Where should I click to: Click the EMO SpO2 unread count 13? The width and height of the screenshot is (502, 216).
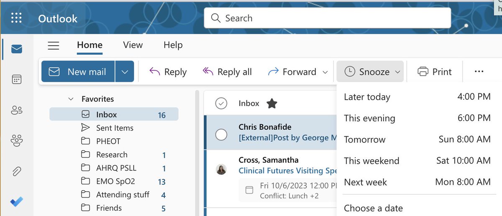pyautogui.click(x=162, y=182)
